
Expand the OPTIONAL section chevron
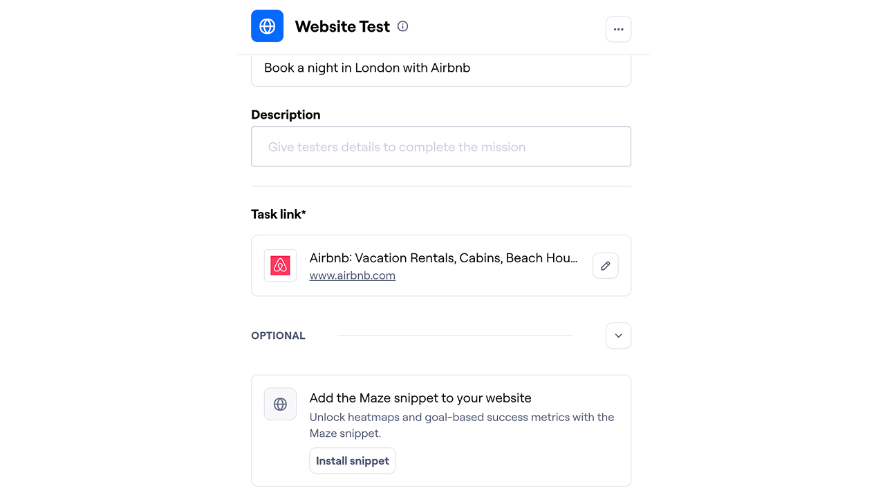point(618,335)
